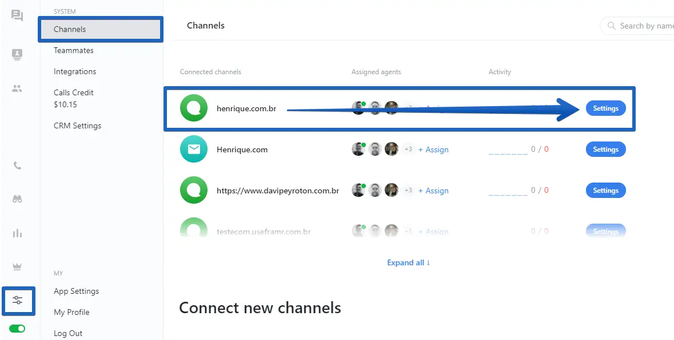Expand all connected channels
Screen dimensions: 674x340
tap(408, 262)
